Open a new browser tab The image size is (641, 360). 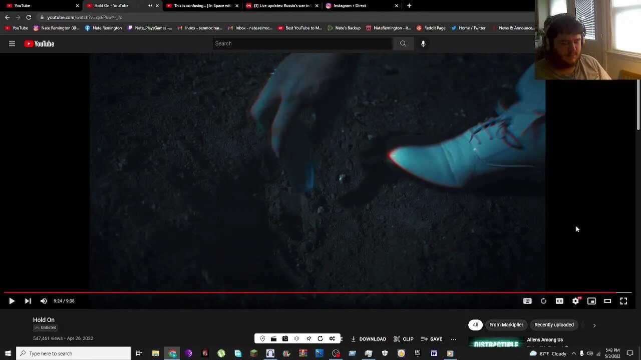(409, 5)
